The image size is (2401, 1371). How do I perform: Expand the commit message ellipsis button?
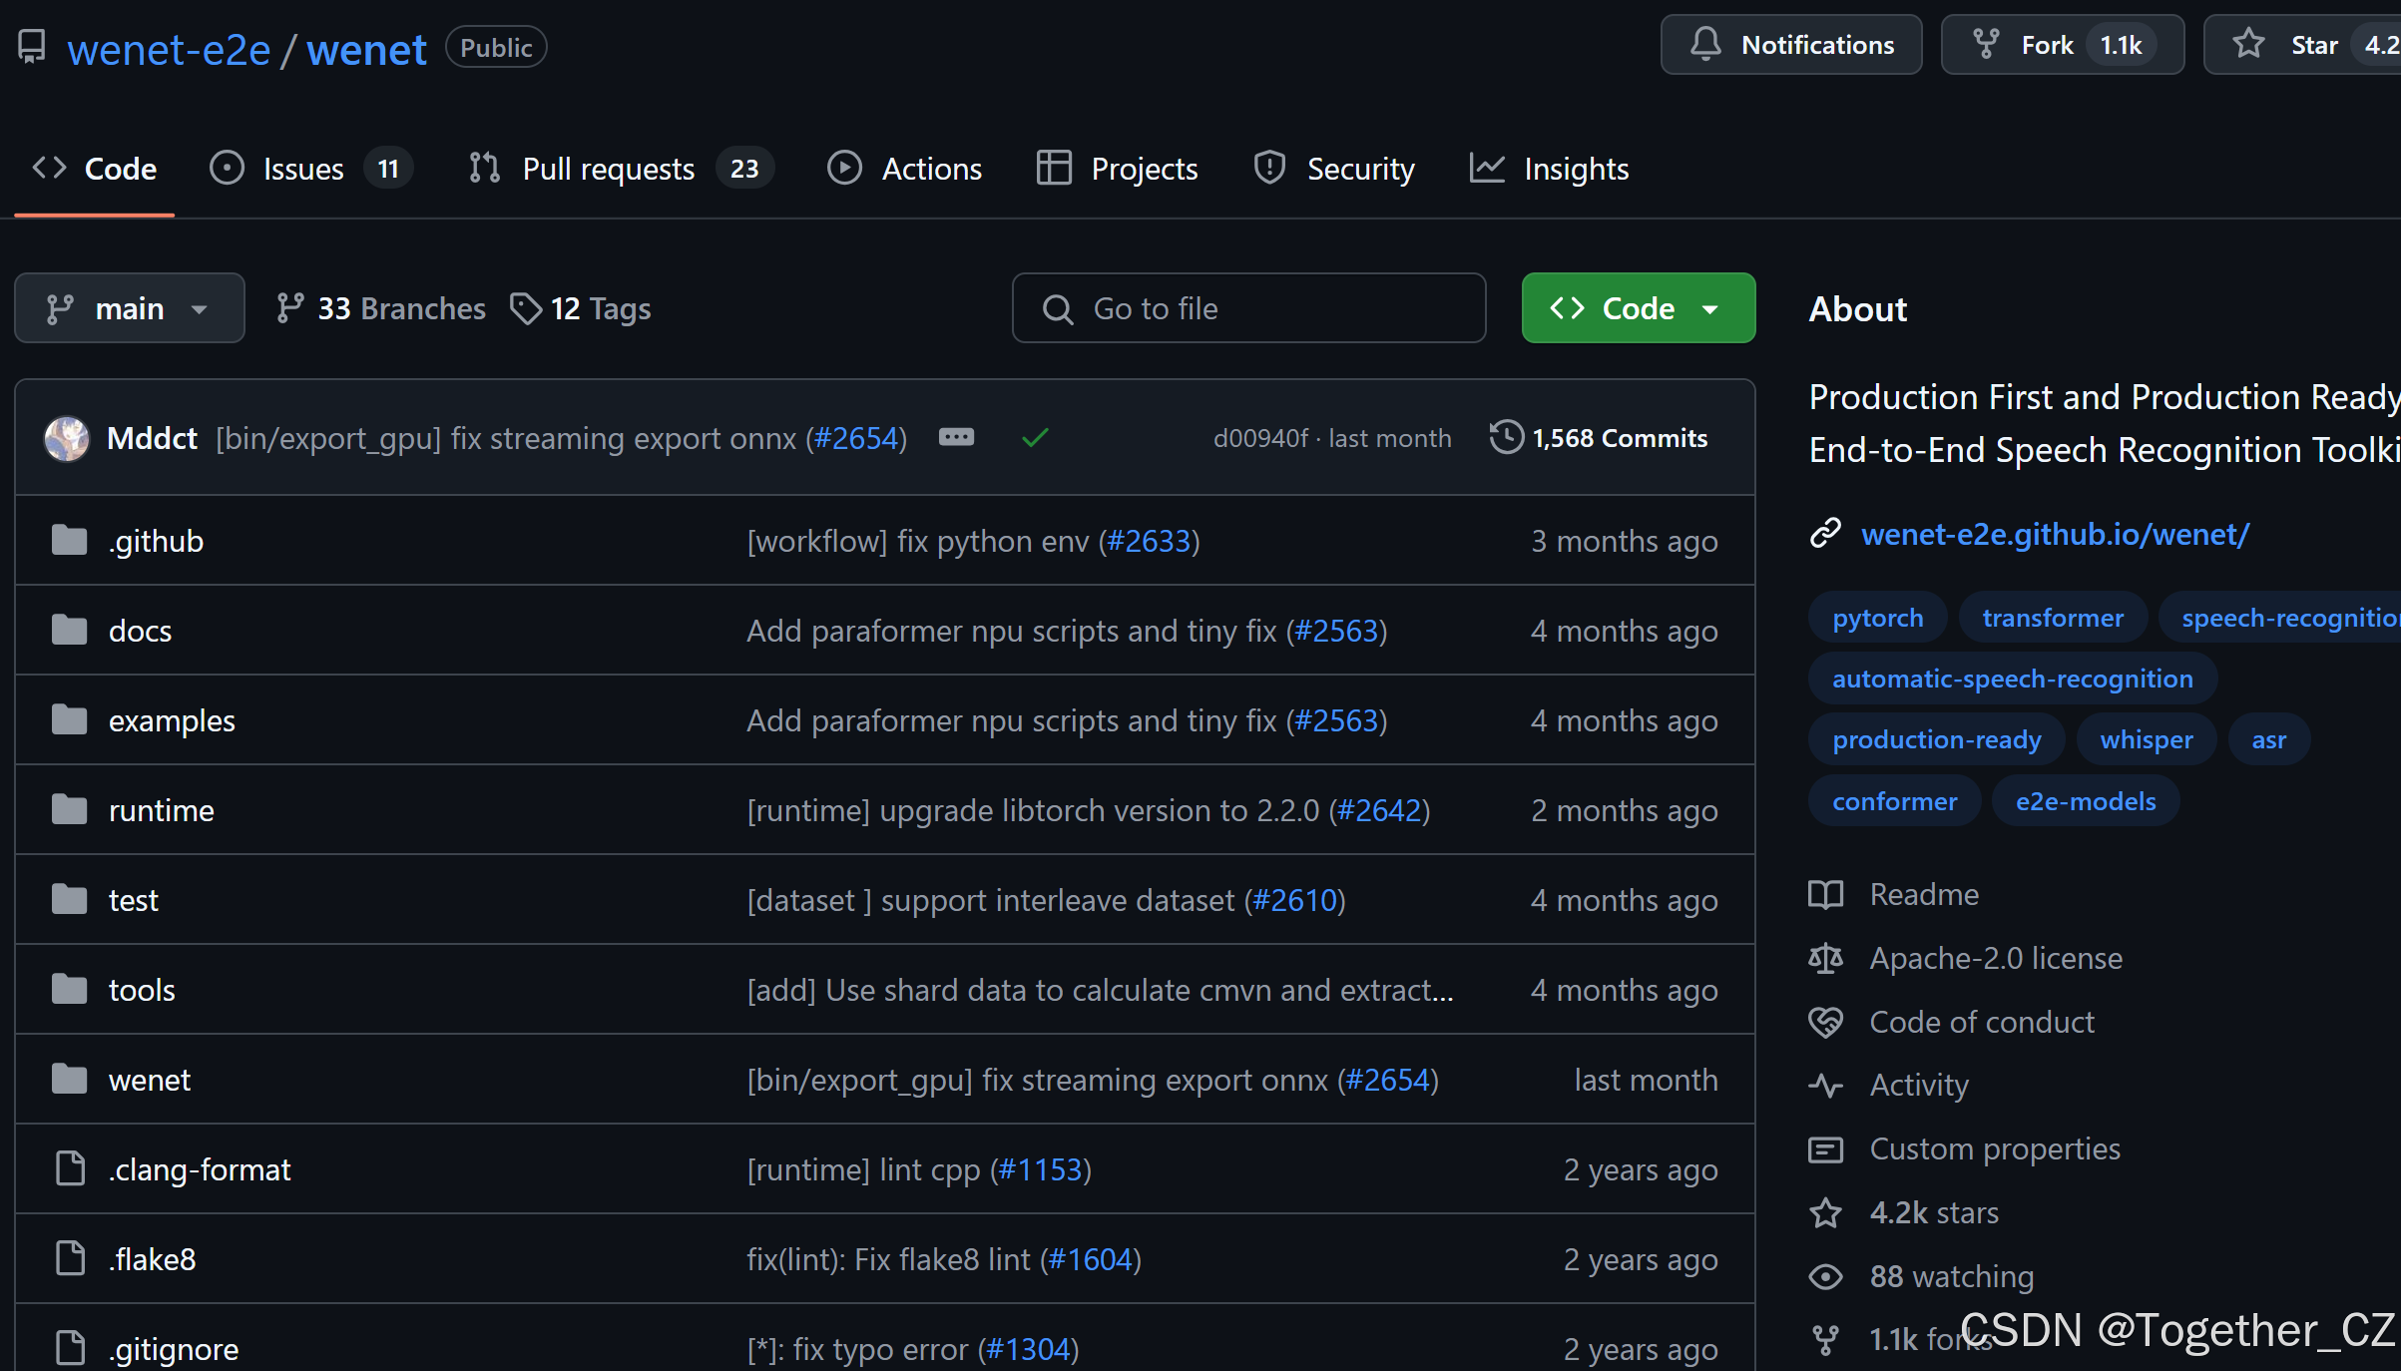pos(956,437)
